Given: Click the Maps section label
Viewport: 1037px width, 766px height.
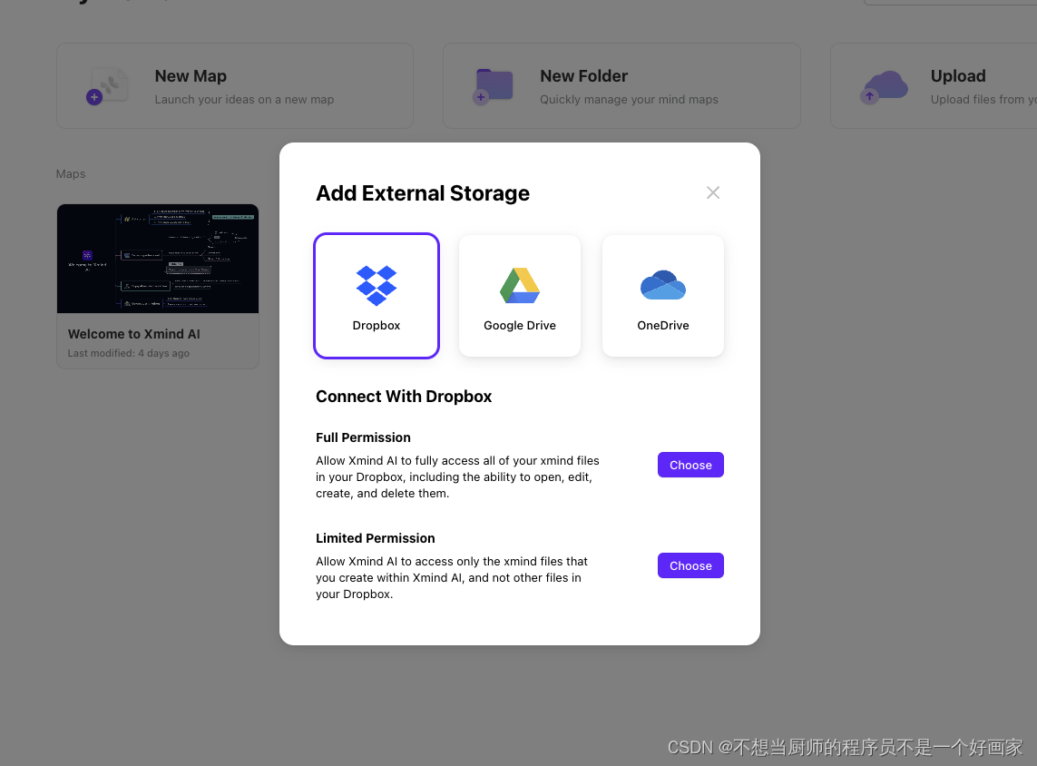Looking at the screenshot, I should point(71,174).
